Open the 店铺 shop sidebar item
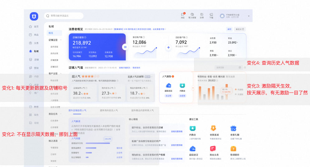Viewport: 310px width, 167px height. coord(34,60)
